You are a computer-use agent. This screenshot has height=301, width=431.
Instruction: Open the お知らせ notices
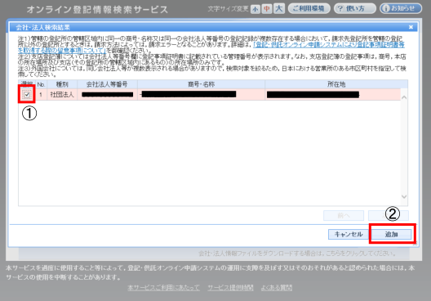(401, 8)
